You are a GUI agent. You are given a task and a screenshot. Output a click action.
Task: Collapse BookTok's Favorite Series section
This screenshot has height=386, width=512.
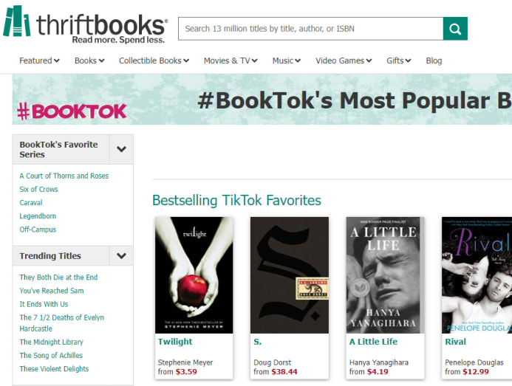[121, 150]
